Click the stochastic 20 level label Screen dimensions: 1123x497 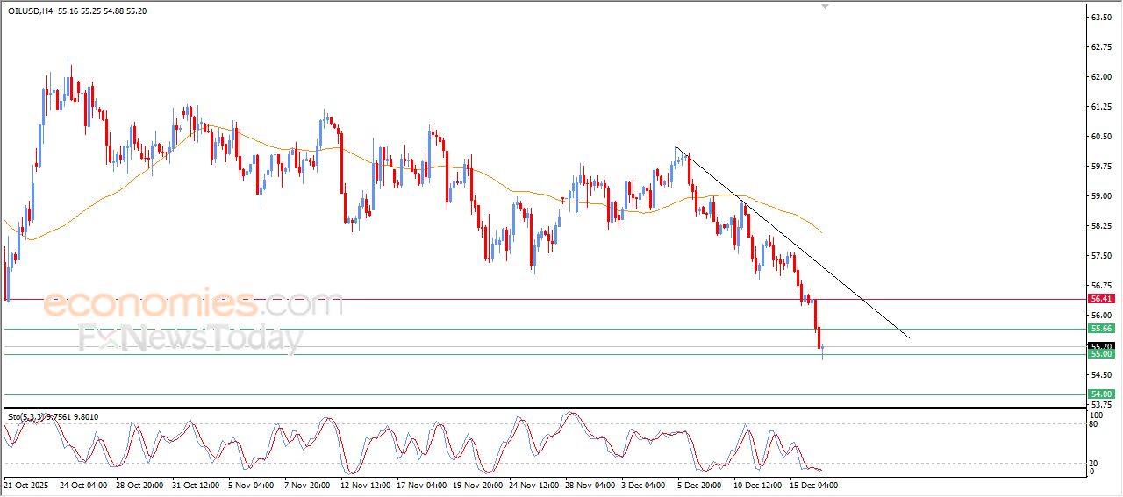pyautogui.click(x=1092, y=463)
